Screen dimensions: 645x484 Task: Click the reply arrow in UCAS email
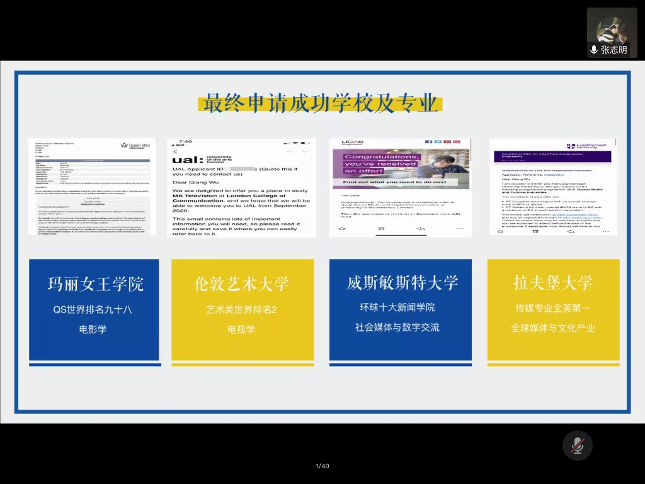(x=421, y=229)
